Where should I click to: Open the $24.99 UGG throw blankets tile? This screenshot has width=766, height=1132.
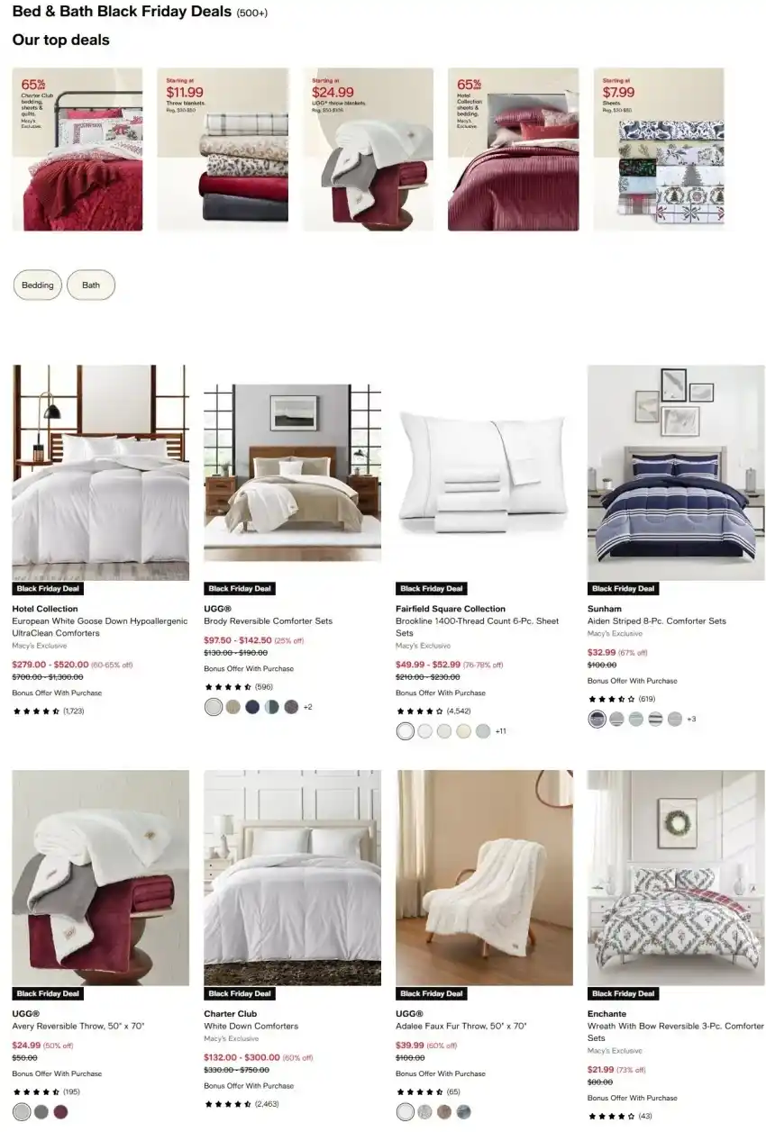click(x=368, y=149)
